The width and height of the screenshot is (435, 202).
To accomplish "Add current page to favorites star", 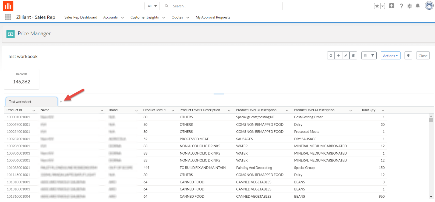I will (377, 6).
